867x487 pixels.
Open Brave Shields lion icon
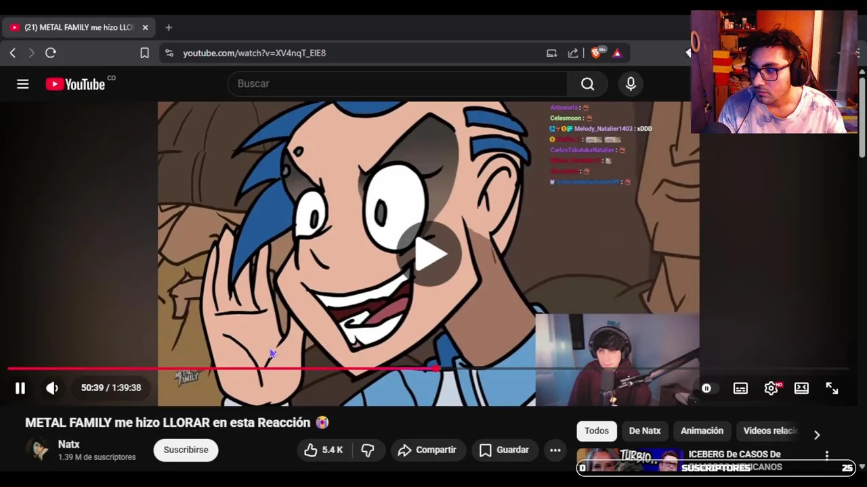[596, 53]
